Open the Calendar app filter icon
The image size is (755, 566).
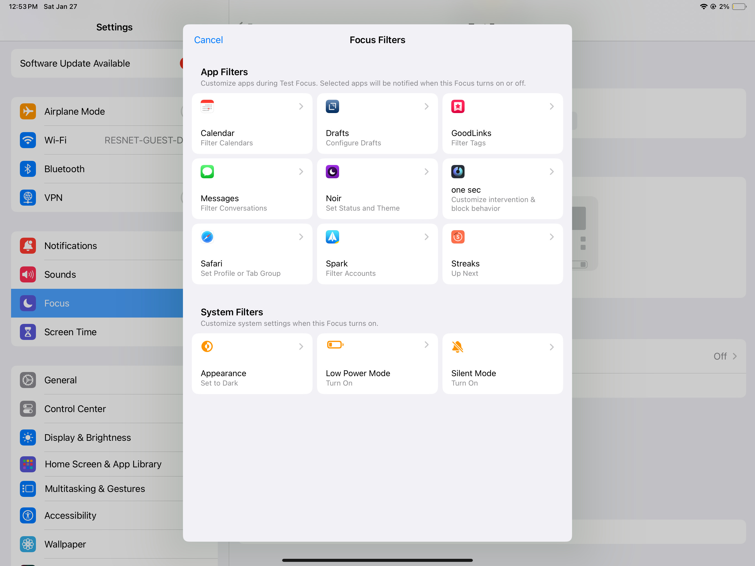(207, 106)
